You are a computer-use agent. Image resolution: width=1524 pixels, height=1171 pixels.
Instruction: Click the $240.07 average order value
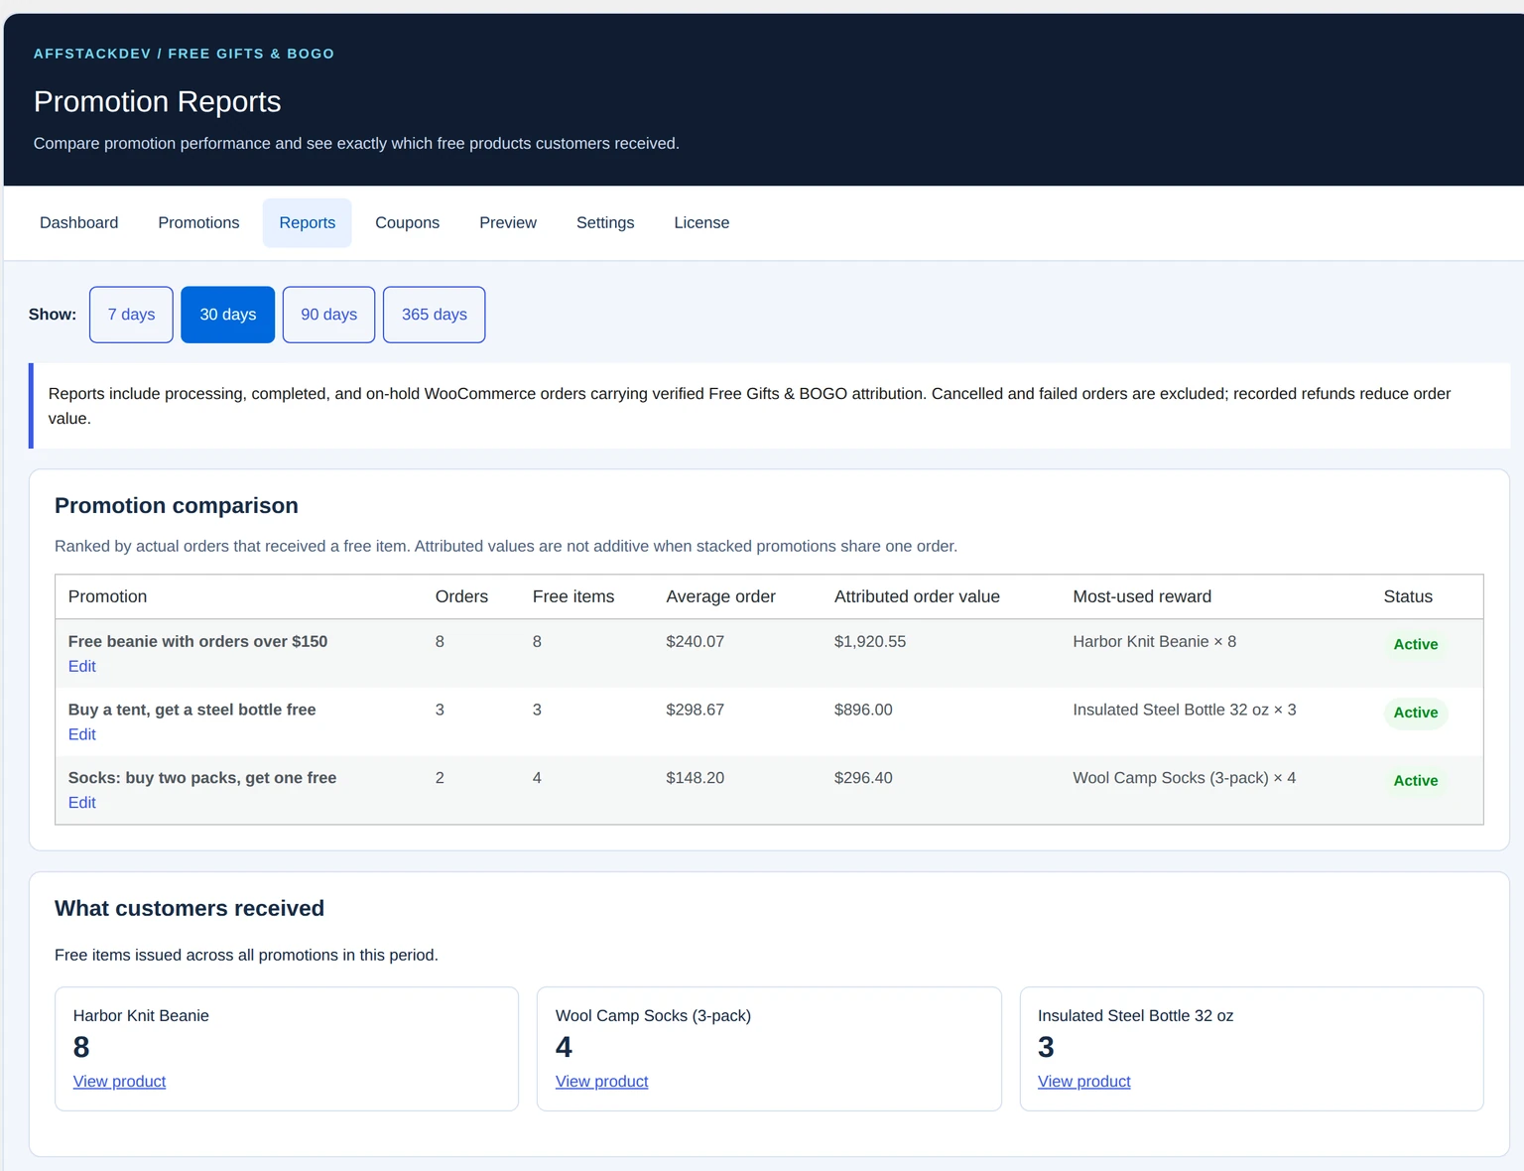[695, 641]
